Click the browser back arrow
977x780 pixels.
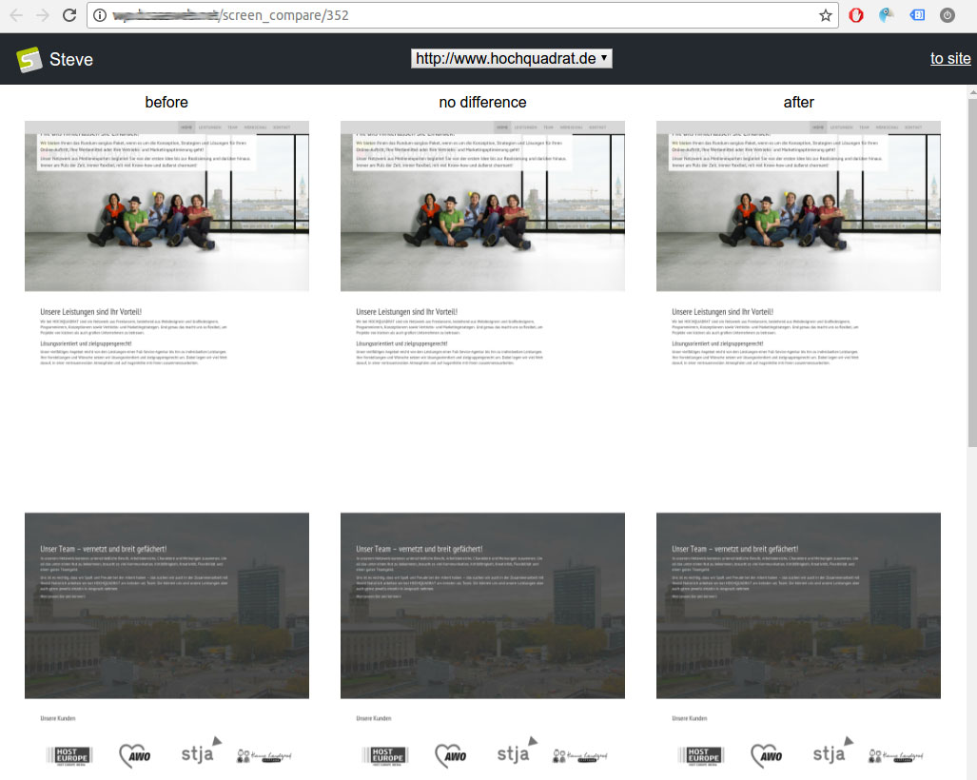(x=16, y=15)
